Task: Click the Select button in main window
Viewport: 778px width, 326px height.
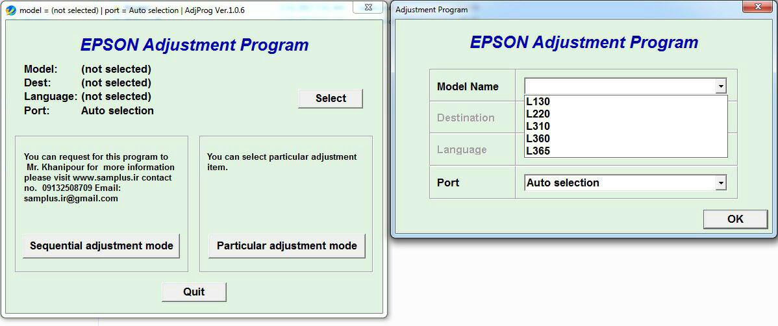Action: (x=331, y=98)
